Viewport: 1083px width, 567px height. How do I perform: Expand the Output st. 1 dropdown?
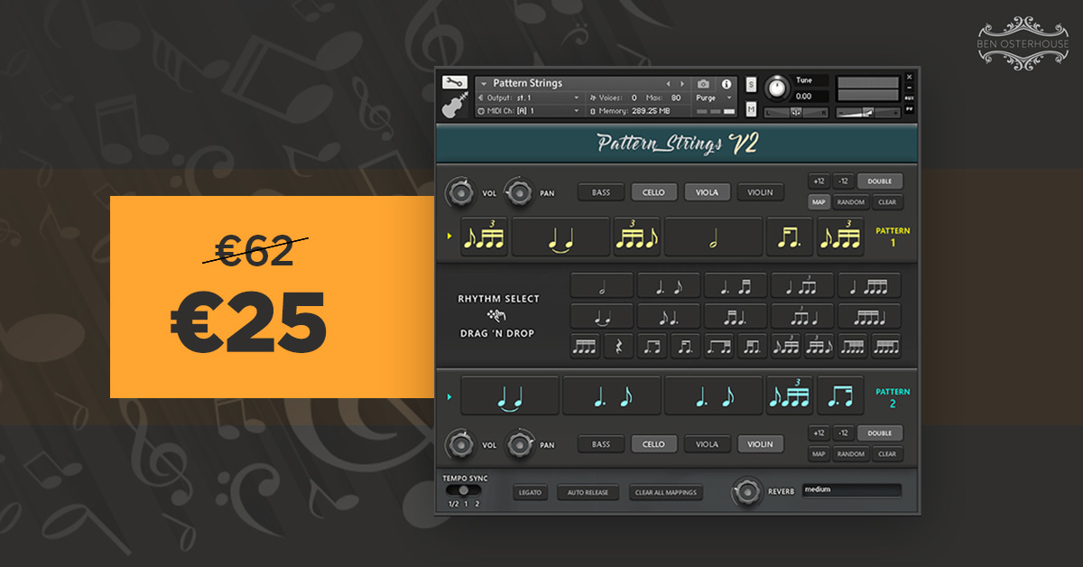click(576, 98)
